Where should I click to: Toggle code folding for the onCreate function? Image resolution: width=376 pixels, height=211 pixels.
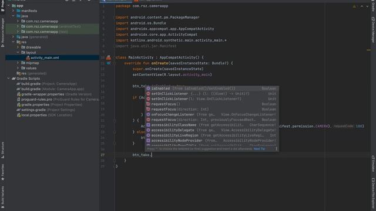coord(115,63)
